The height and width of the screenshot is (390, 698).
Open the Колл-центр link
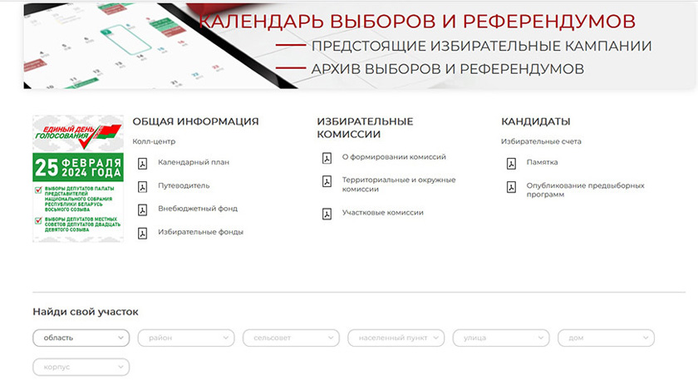coord(154,141)
